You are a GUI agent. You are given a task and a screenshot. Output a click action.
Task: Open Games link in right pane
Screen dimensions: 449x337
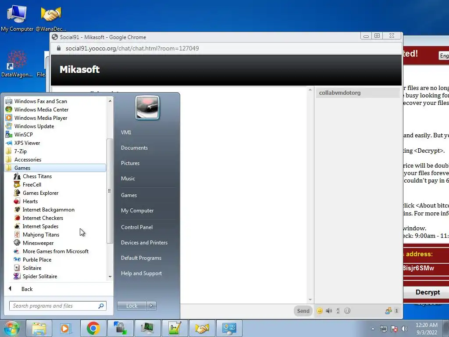[129, 195]
